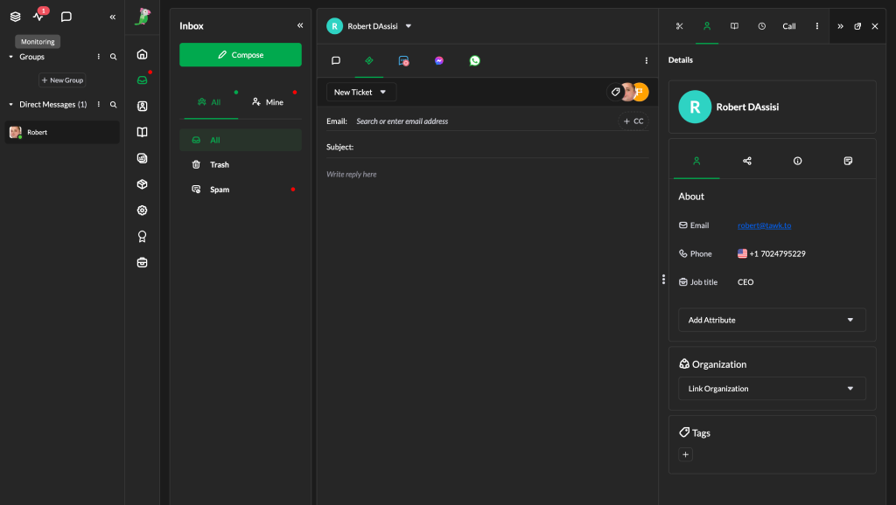Click the email address input field
This screenshot has height=505, width=896.
(x=481, y=121)
